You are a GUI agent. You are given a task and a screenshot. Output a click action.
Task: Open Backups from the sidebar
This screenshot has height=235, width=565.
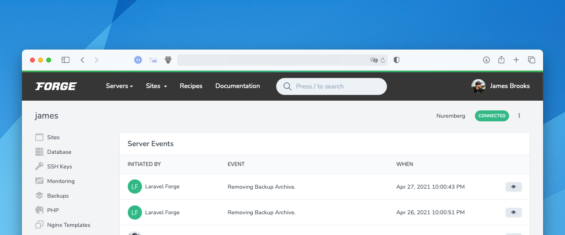58,196
